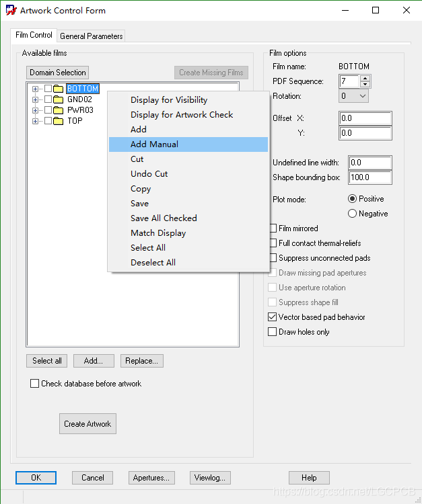The width and height of the screenshot is (422, 504).
Task: Expand the TOP film tree node
Action: [36, 121]
